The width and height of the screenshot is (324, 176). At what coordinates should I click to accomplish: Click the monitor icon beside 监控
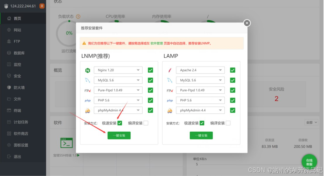9,65
